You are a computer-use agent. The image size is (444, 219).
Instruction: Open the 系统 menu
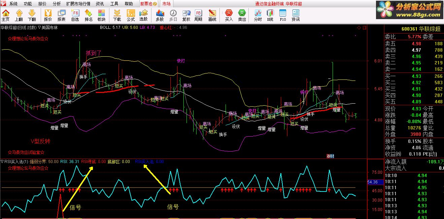[x=13, y=4]
